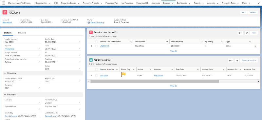Collapse the Financial section
The image size is (262, 120).
5,73
